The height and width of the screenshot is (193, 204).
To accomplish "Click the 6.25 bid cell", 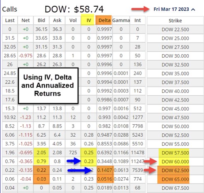I will click(41, 135).
